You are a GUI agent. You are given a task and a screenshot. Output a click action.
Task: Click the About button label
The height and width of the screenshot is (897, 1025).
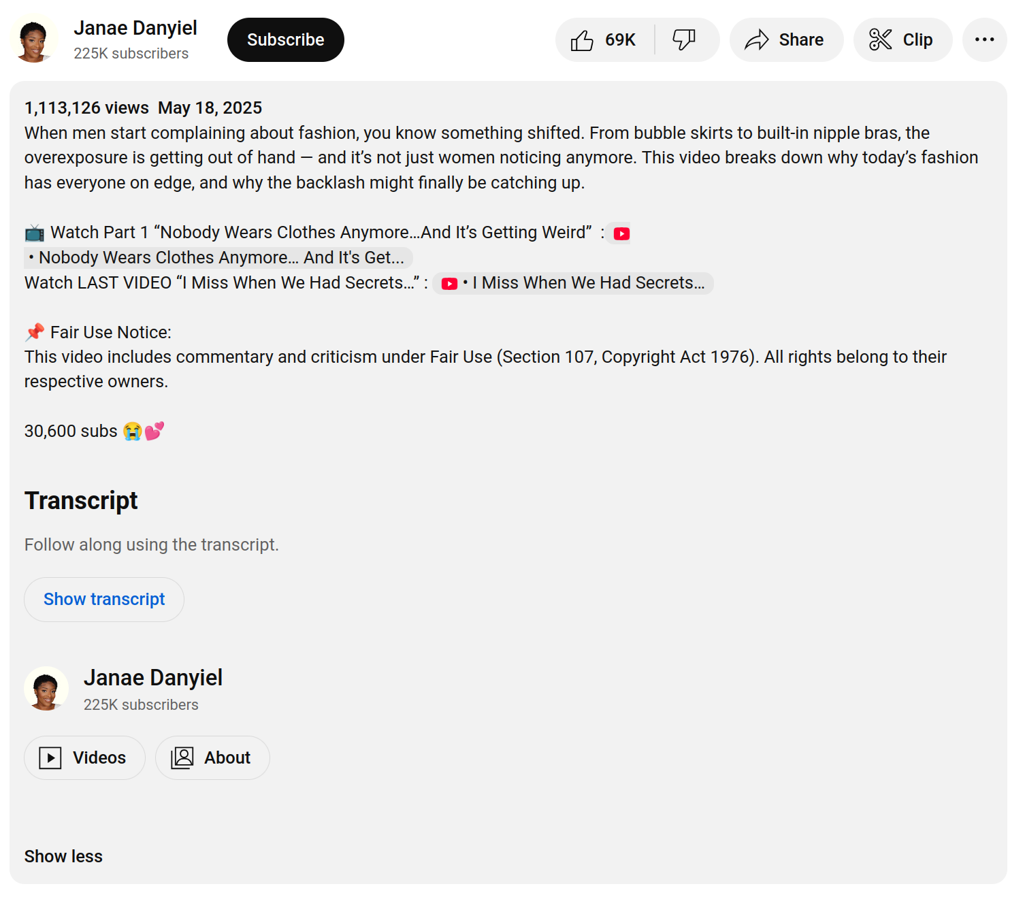tap(227, 757)
